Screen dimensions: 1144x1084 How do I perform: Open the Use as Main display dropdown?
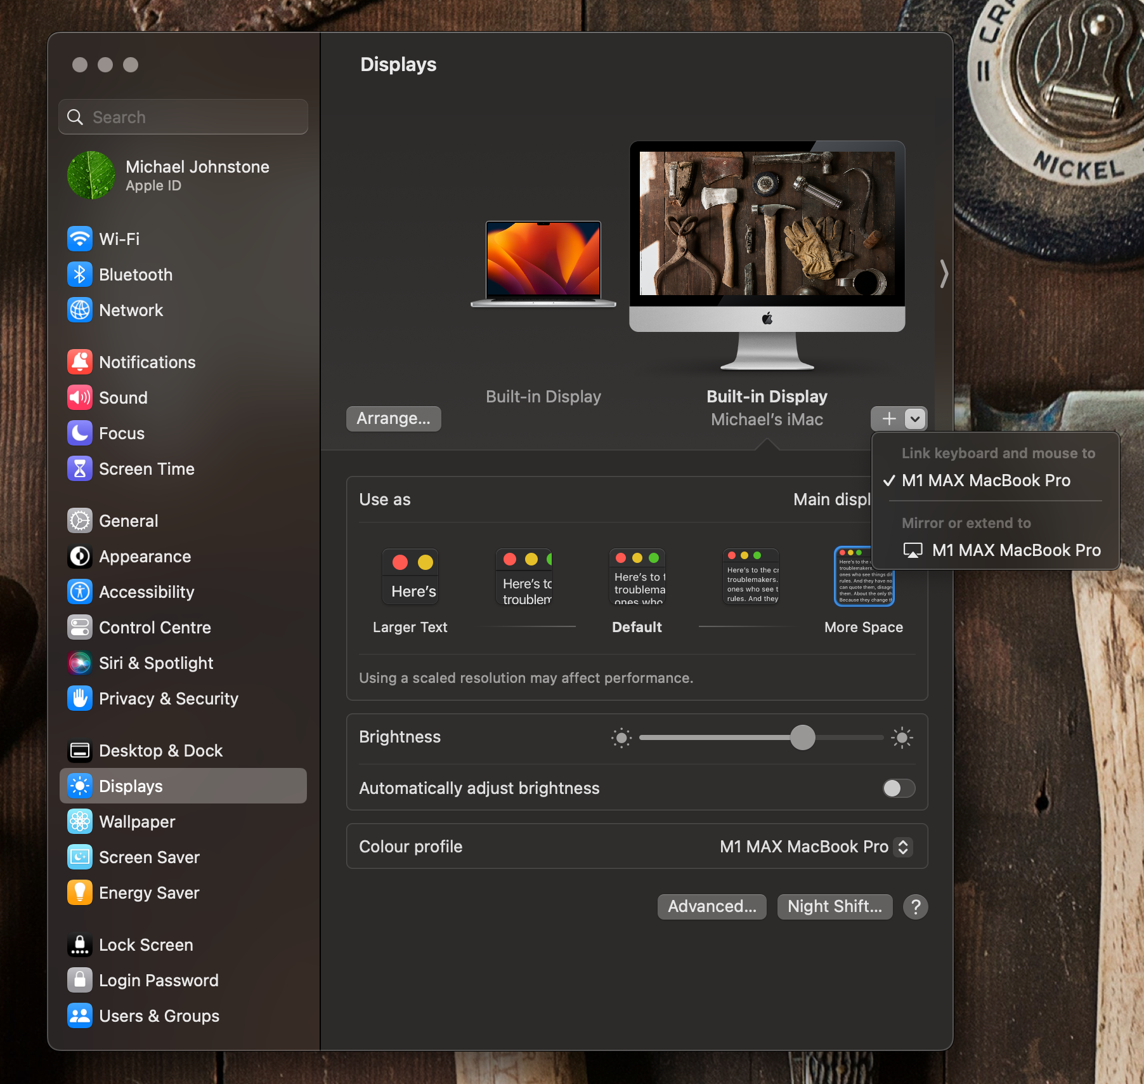pyautogui.click(x=832, y=499)
